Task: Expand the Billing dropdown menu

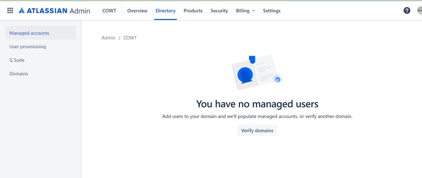Action: point(245,11)
